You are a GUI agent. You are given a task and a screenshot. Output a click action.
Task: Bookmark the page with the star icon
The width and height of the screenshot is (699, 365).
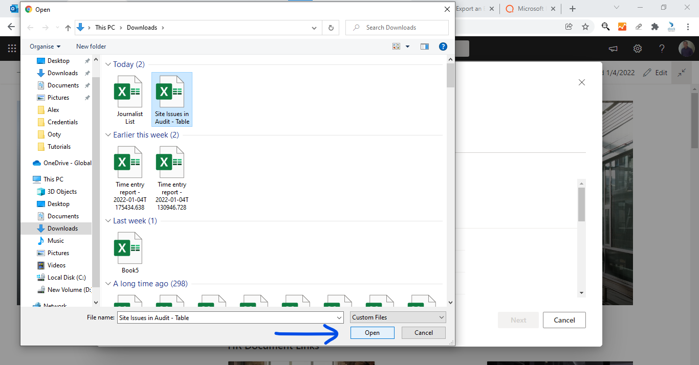click(x=586, y=25)
